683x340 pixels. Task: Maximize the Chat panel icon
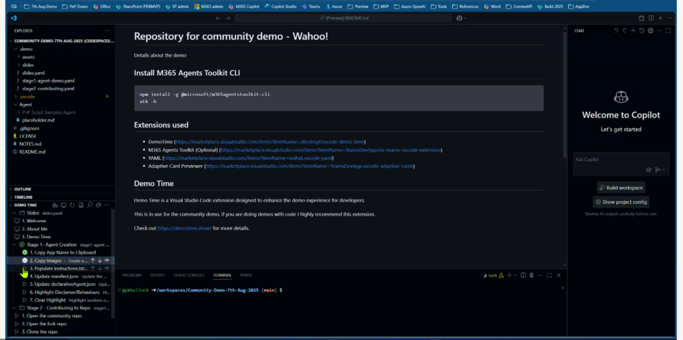[668, 31]
